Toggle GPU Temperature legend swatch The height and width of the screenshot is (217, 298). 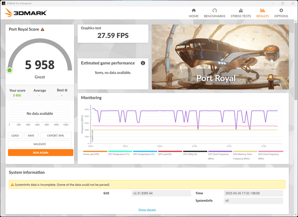click(145, 151)
